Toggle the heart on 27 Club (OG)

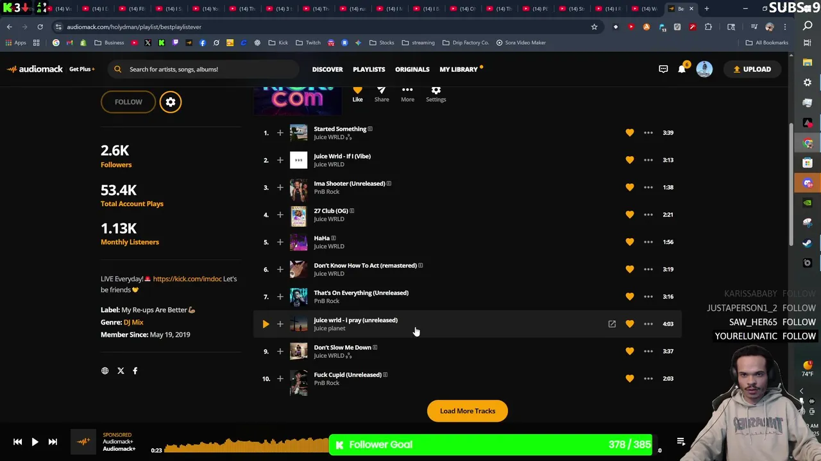[x=630, y=214]
